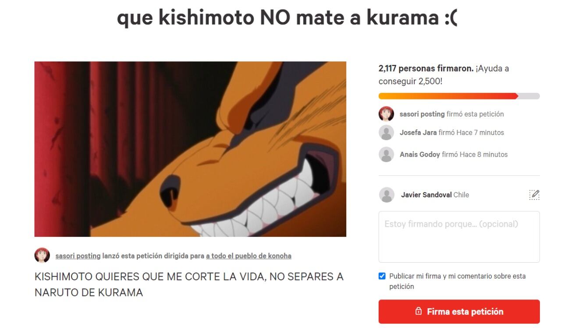Click 'Javier Sandoval' user name
This screenshot has height=328, width=561.
[426, 195]
